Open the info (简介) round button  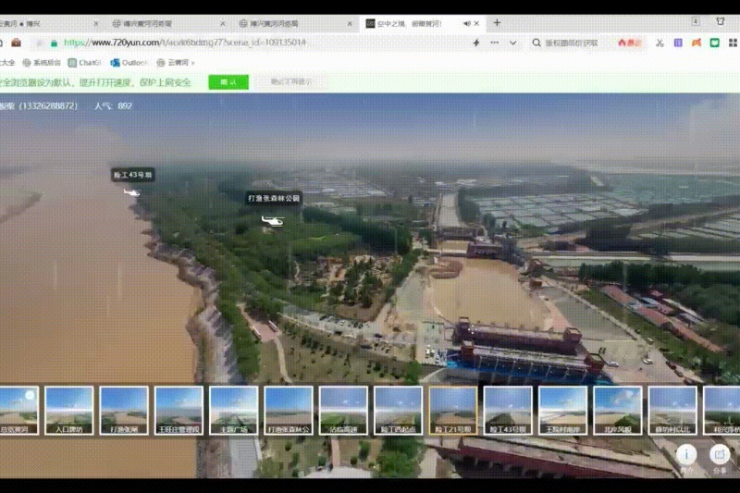click(x=686, y=454)
